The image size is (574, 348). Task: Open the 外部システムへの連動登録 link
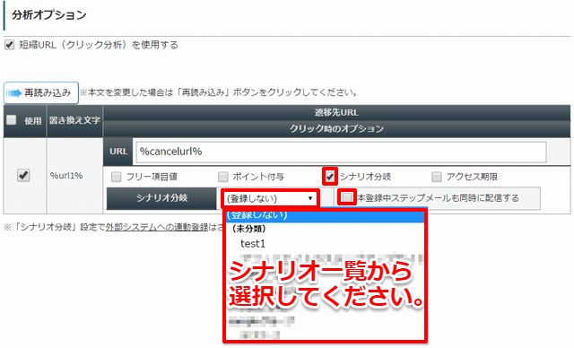click(x=157, y=227)
